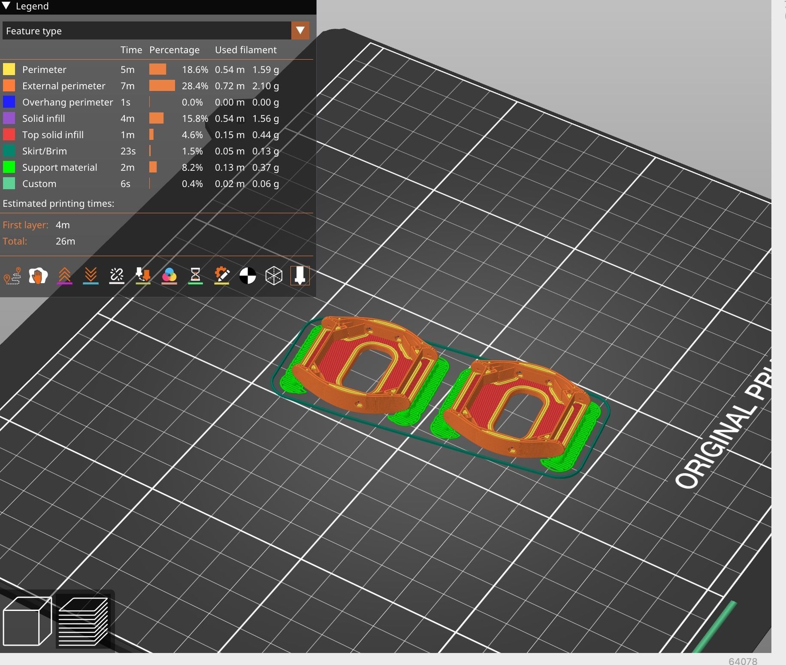This screenshot has width=786, height=665.
Task: Toggle travel moves visibility icon
Action: click(12, 276)
